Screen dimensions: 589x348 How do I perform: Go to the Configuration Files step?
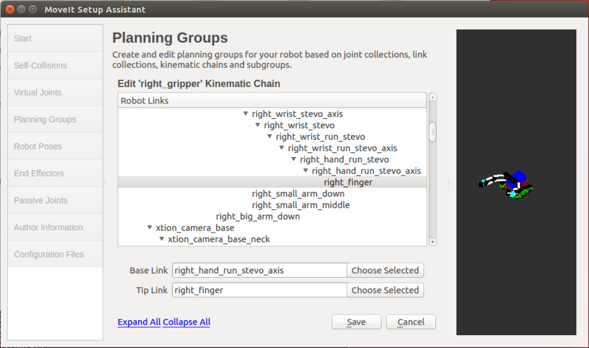click(55, 254)
